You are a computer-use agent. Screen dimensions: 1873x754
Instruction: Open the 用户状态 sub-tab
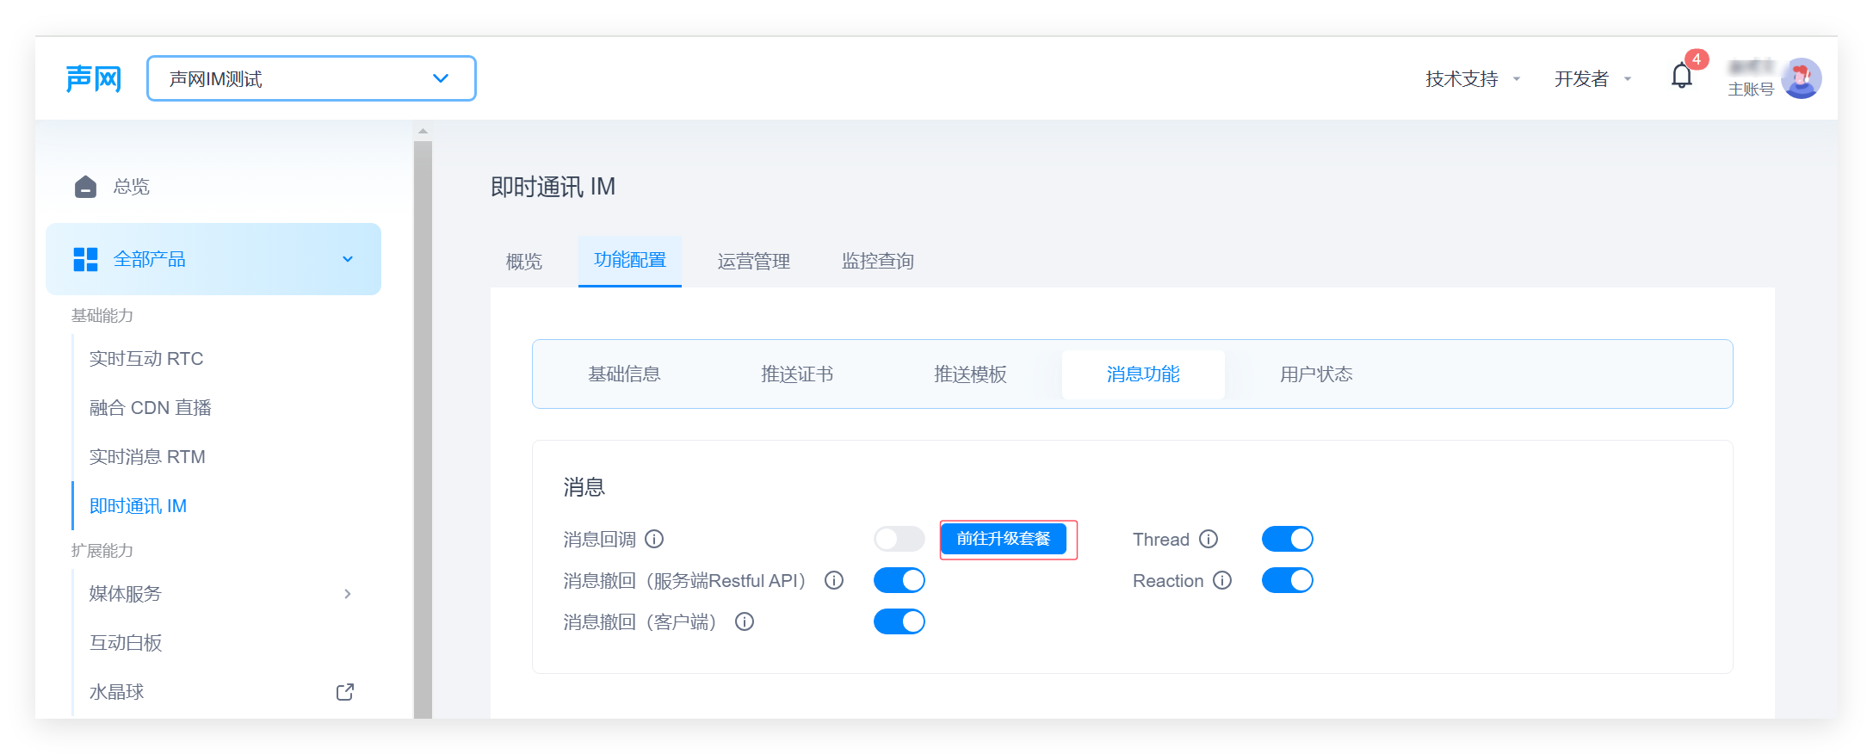(1316, 374)
